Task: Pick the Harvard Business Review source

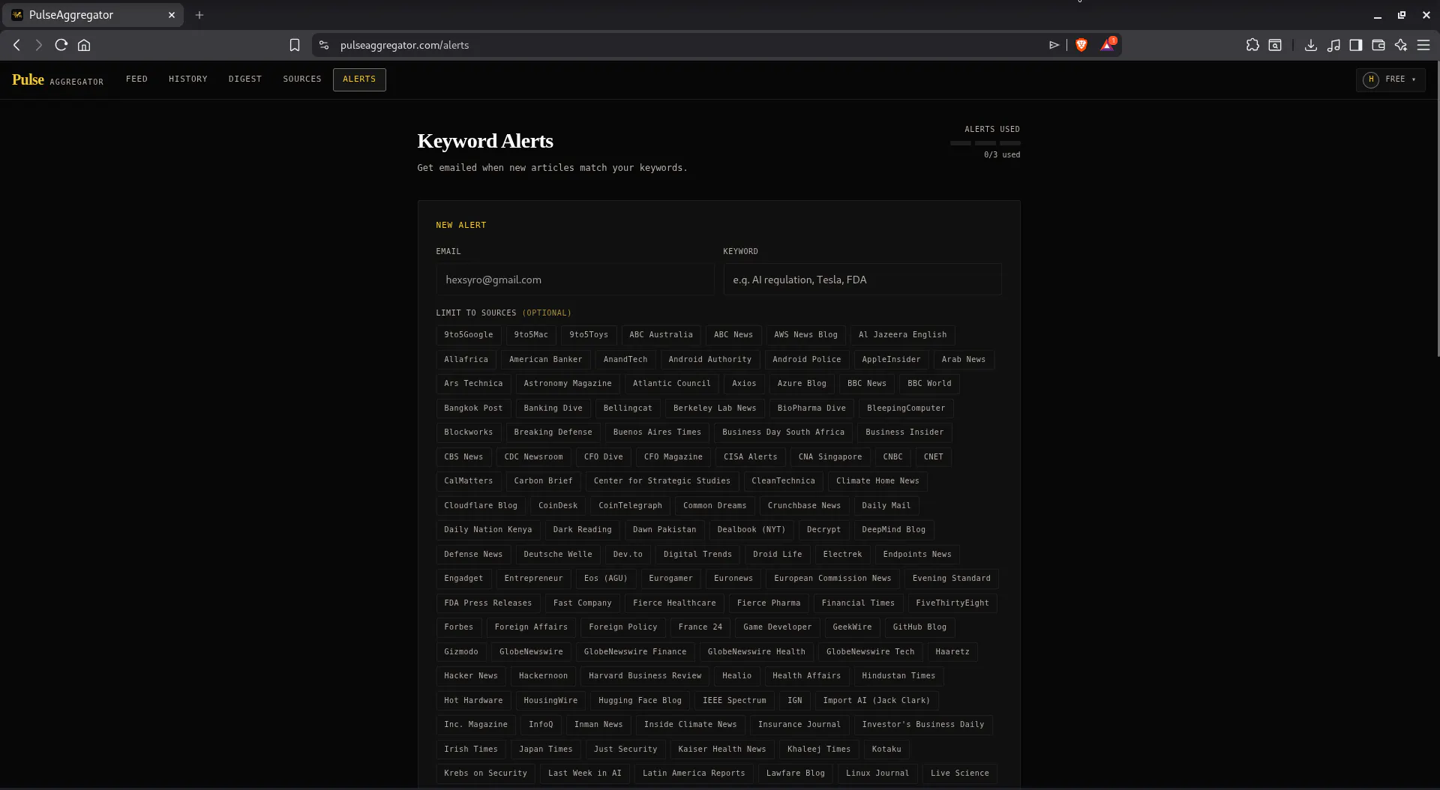Action: point(646,676)
